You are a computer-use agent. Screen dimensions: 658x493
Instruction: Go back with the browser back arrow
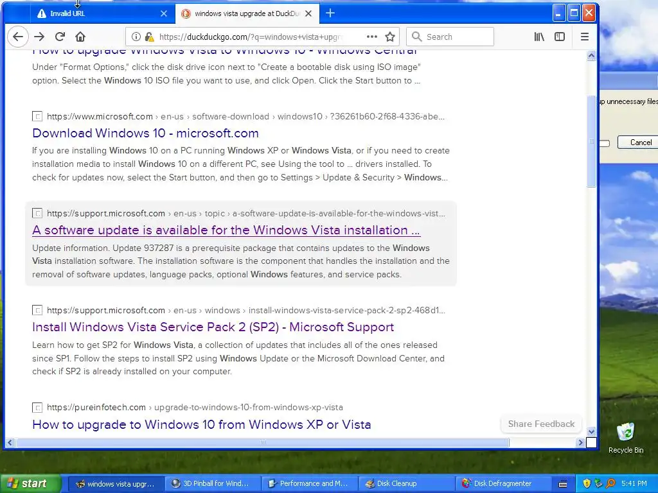point(17,37)
